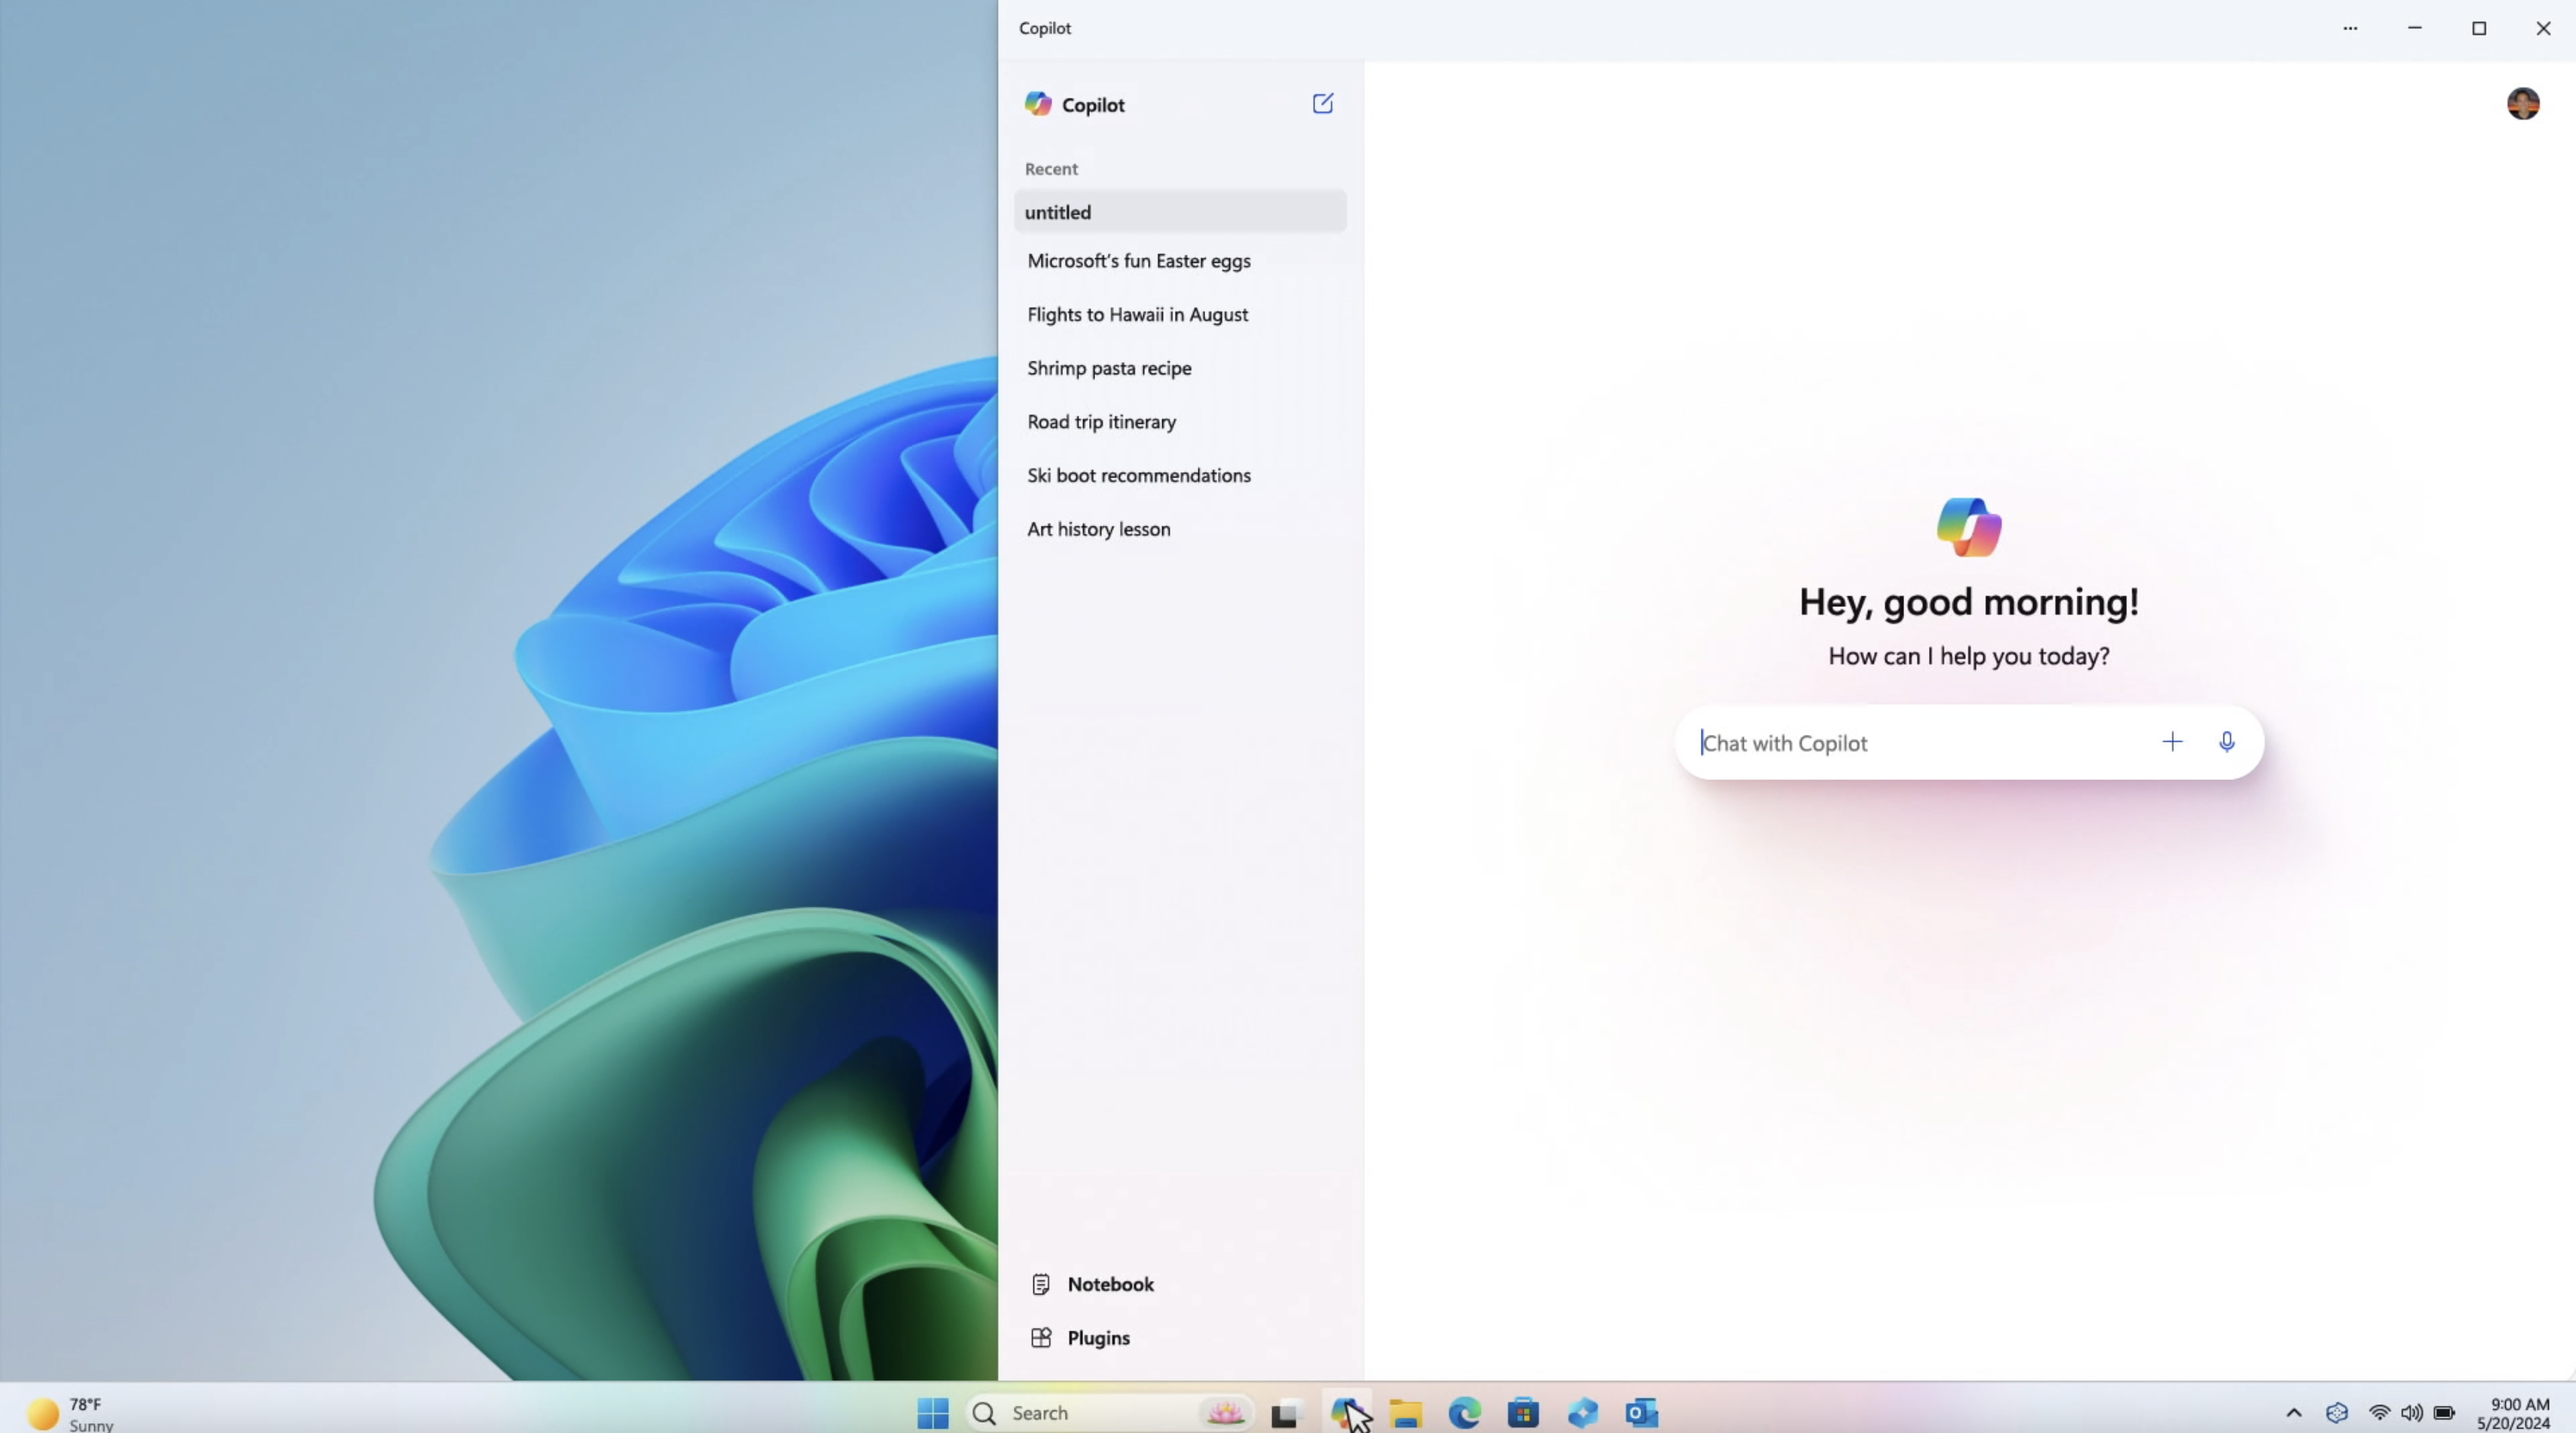
Task: Open Road trip itinerary conversation
Action: pyautogui.click(x=1101, y=422)
